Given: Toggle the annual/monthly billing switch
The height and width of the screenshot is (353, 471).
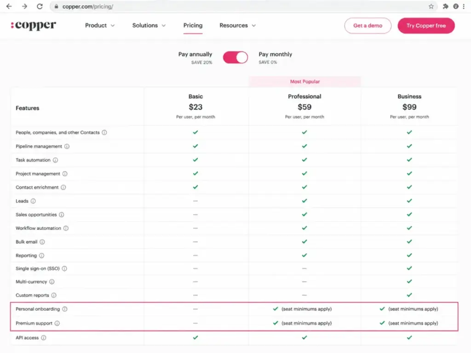Looking at the screenshot, I should click(235, 57).
